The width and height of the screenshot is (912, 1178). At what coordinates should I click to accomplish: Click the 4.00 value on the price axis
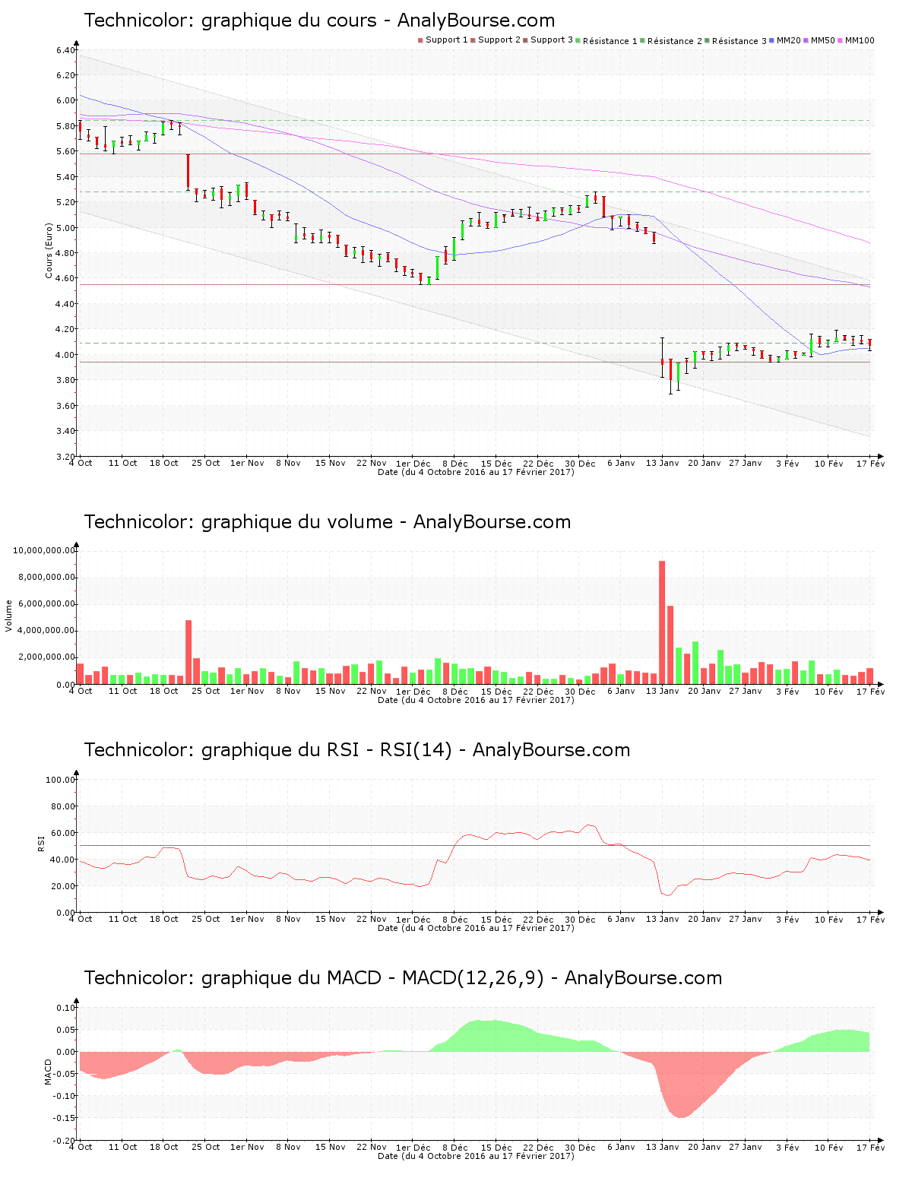pyautogui.click(x=65, y=355)
